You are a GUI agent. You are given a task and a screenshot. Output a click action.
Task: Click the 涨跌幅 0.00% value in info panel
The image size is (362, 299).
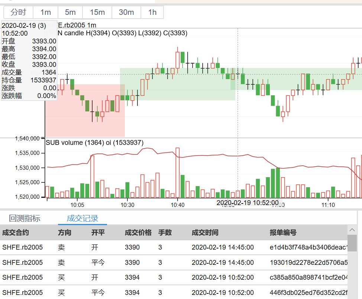(x=46, y=96)
